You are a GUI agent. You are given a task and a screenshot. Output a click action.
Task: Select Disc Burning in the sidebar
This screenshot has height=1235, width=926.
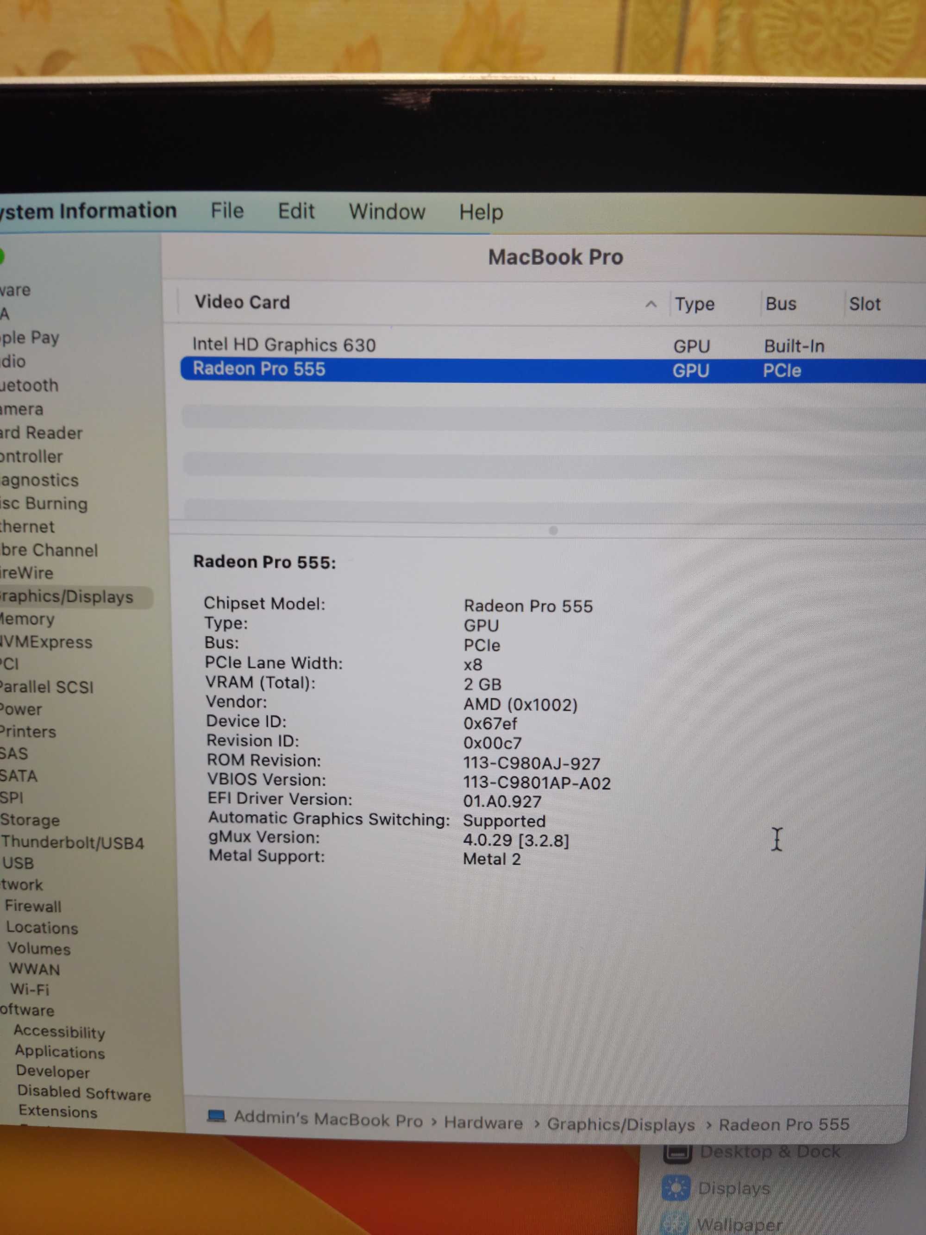(44, 504)
